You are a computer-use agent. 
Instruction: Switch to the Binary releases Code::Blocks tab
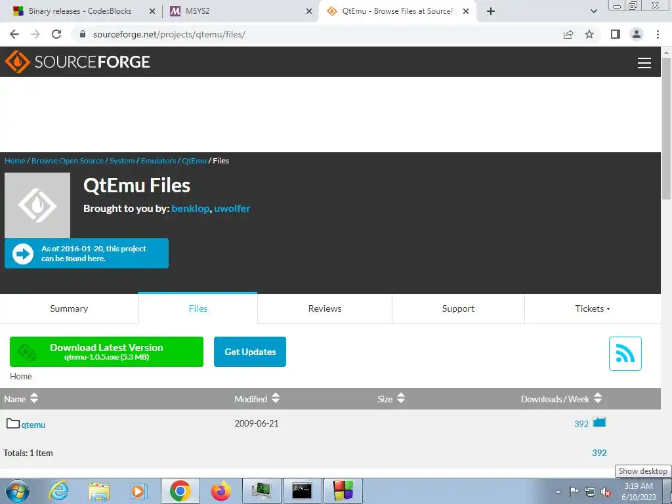click(80, 11)
